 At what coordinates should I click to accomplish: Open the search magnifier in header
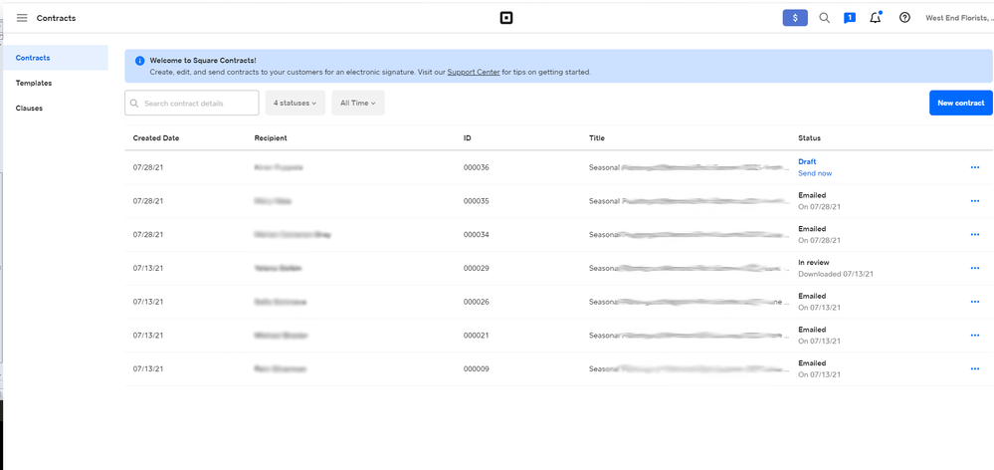pyautogui.click(x=824, y=18)
